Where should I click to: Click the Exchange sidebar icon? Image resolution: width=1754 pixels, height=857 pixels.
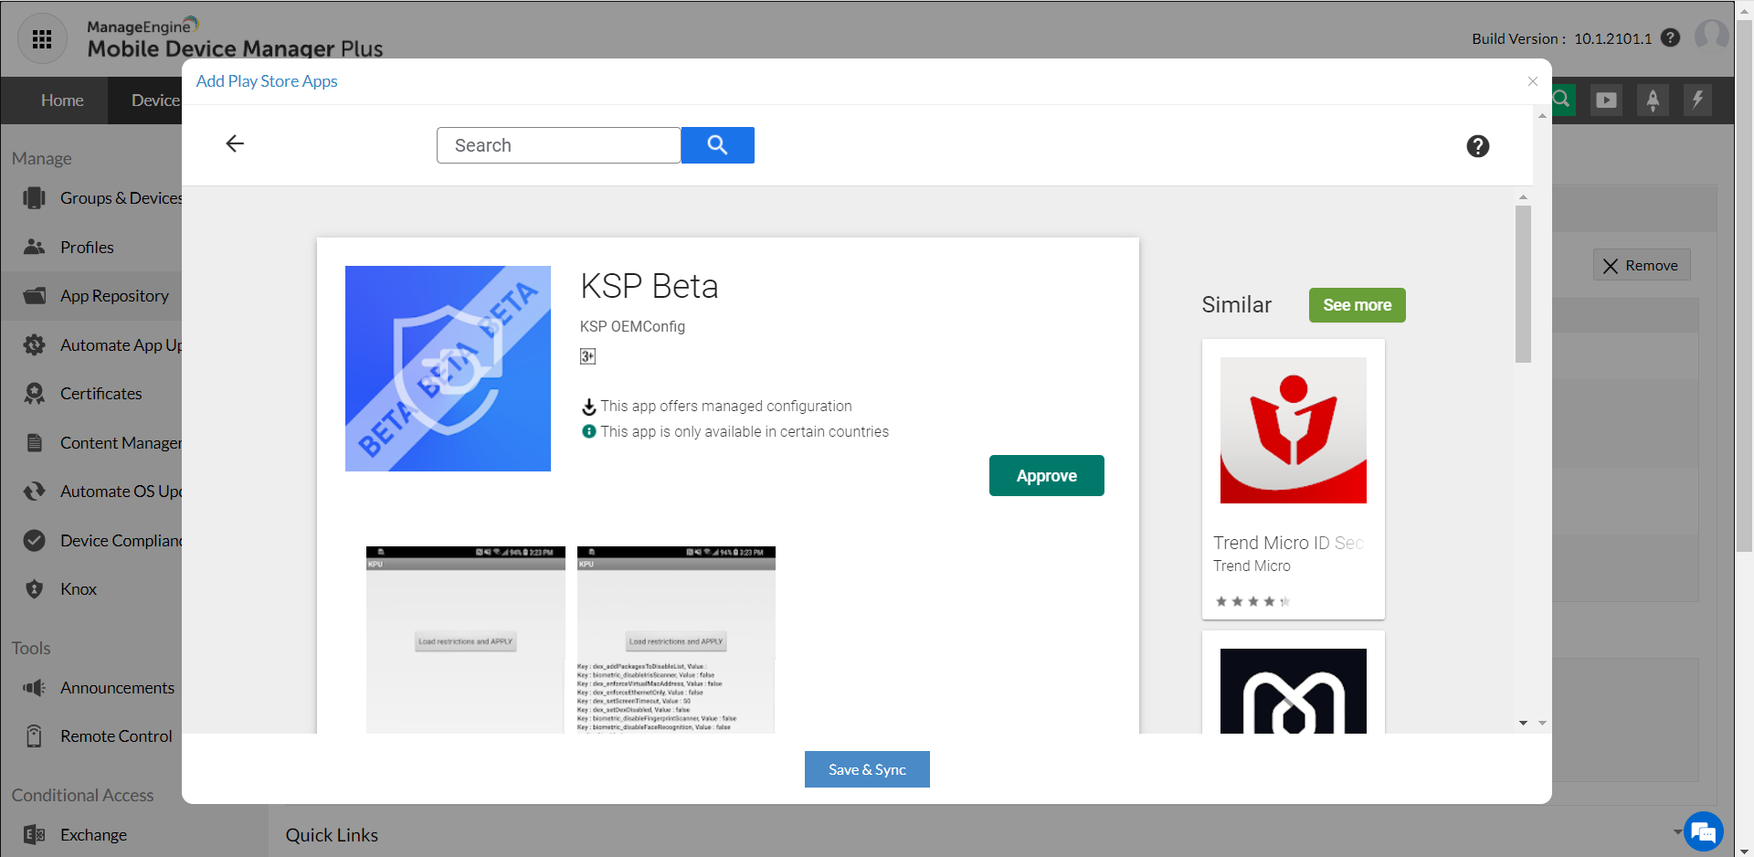(x=35, y=834)
